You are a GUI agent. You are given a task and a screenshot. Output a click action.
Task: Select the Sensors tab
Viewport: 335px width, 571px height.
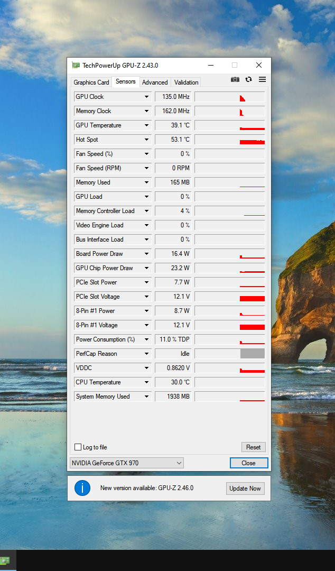(x=126, y=81)
